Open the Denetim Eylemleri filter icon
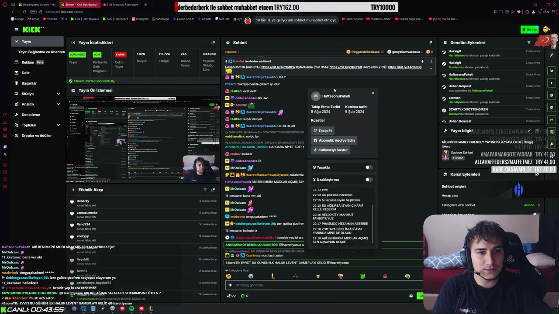559x314 pixels. tap(529, 43)
